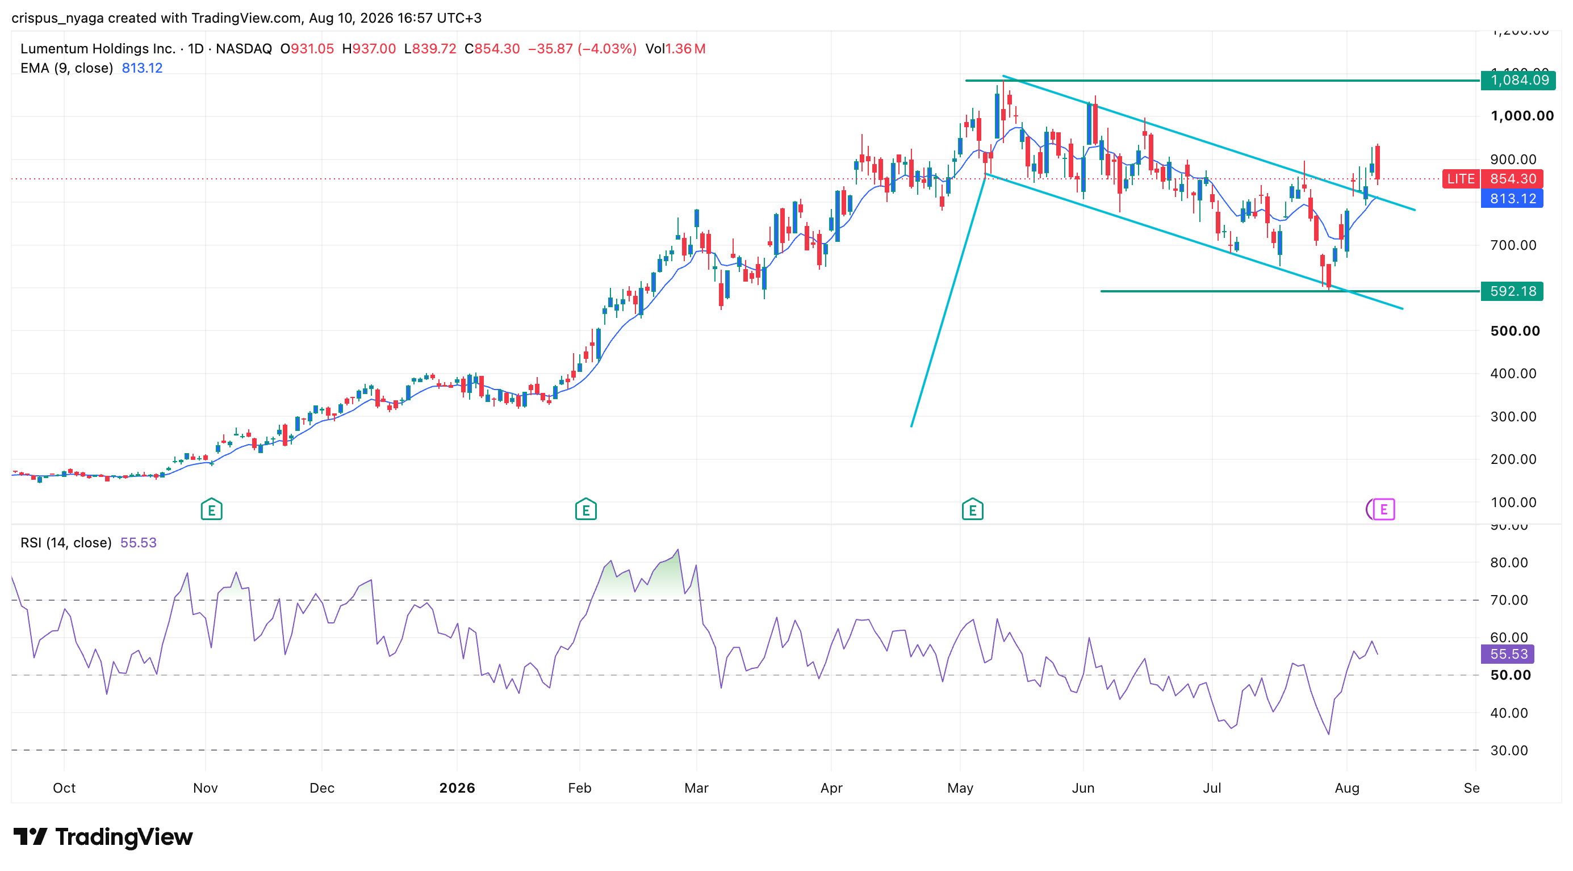Click the EMA (9, close) indicator legend
Screen dimensions: 1573x871
(x=66, y=68)
